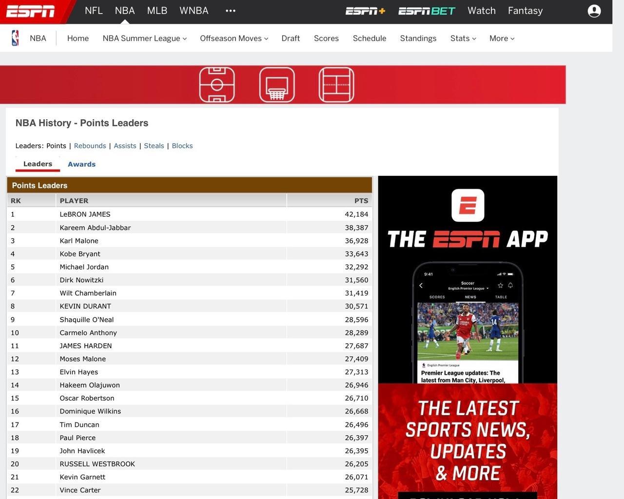Image resolution: width=624 pixels, height=499 pixels.
Task: Click player name Wilt Chamberlain
Action: 88,293
